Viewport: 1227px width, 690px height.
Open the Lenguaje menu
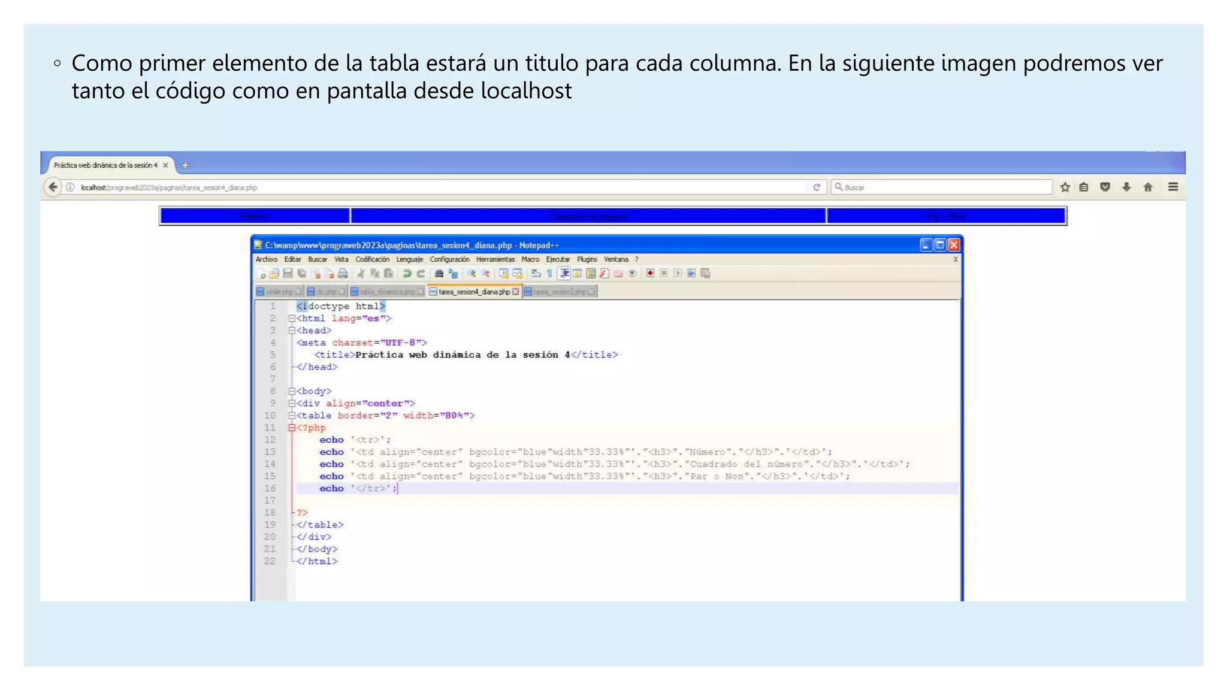(x=409, y=259)
